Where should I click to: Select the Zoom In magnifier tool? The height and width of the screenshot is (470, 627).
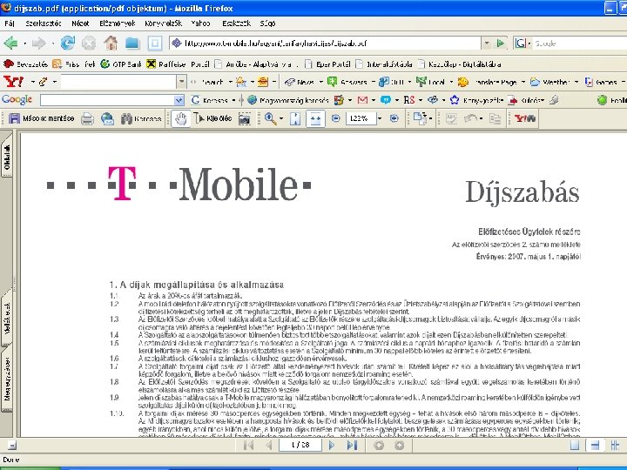[x=270, y=118]
